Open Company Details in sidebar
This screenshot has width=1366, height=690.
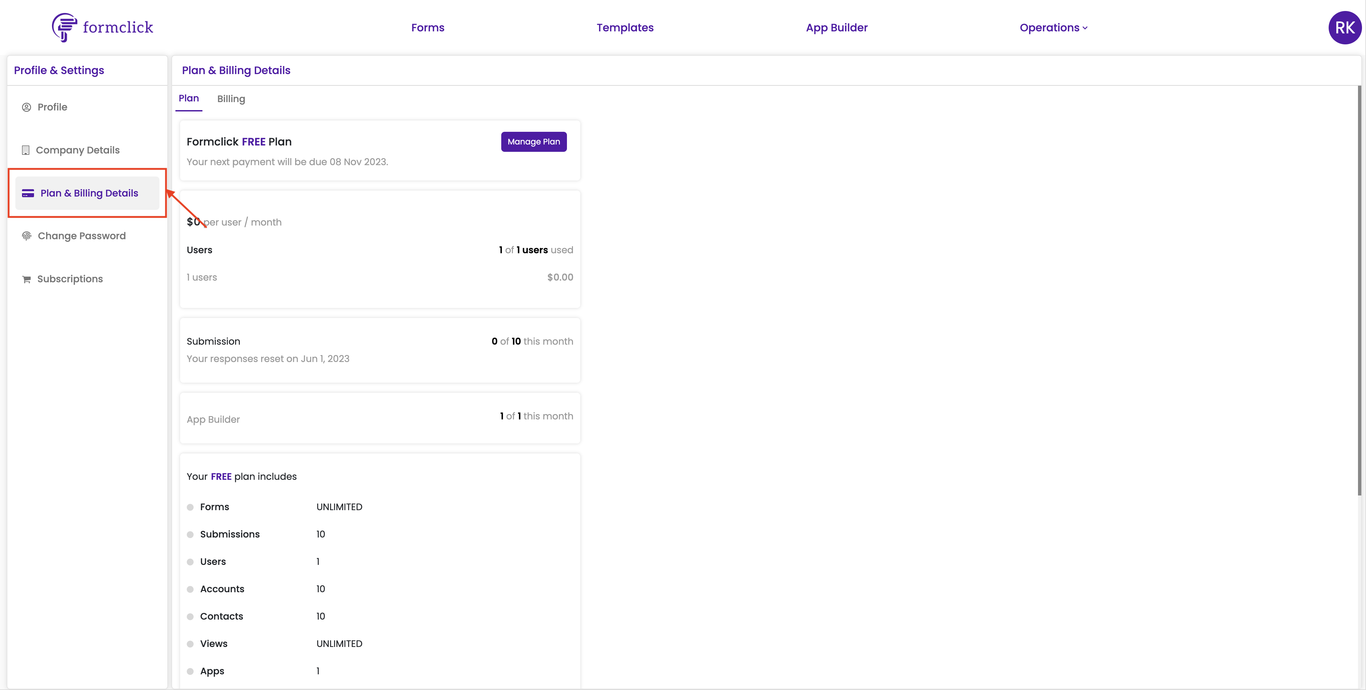coord(77,150)
